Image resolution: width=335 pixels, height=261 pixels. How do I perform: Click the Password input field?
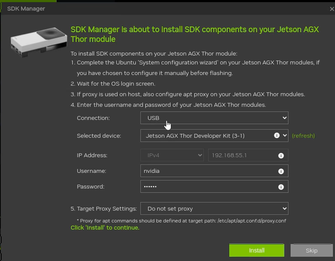click(214, 186)
